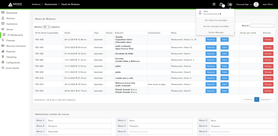Image resolution: width=278 pixels, height=136 pixels.
Task: Click the Cerrar Sesión power icon
Action: coord(3,68)
